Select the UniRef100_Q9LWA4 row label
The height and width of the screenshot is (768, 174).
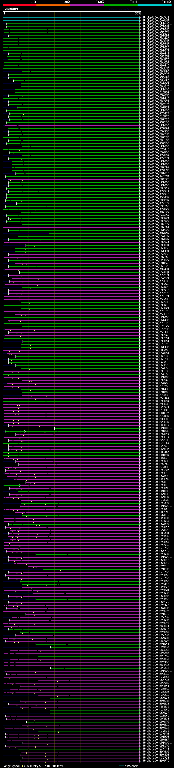tap(156, 401)
